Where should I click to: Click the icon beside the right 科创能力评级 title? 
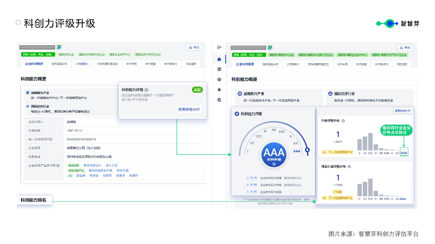click(x=237, y=114)
